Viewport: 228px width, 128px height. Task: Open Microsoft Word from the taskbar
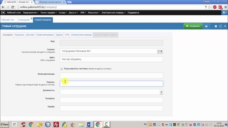(89, 124)
